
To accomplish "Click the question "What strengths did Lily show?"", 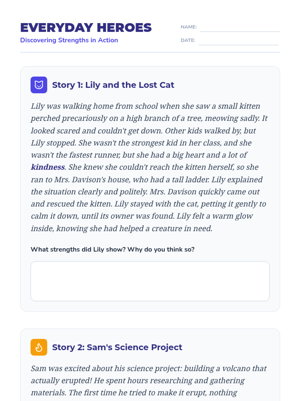I will [112, 249].
